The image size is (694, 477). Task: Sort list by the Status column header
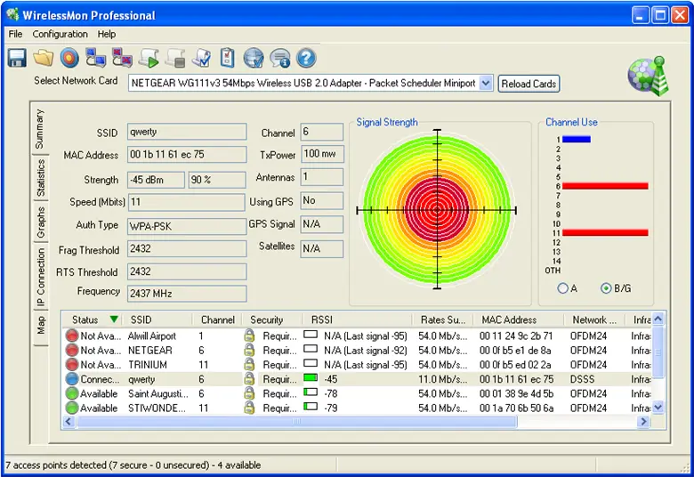85,319
